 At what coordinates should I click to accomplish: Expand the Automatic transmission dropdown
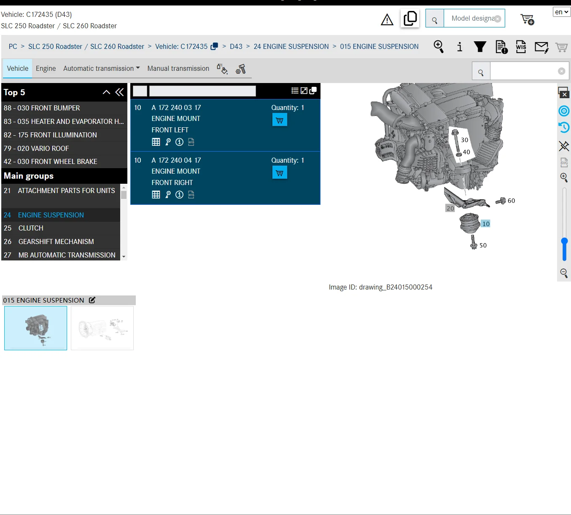coord(101,68)
